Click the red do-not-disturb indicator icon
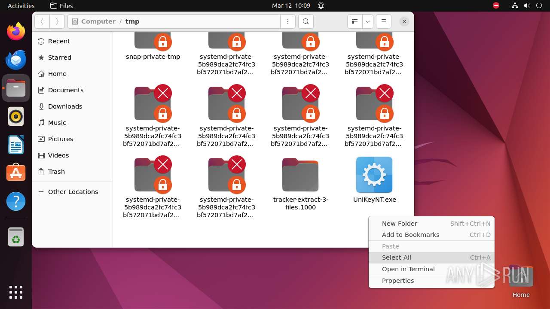 (x=496, y=6)
